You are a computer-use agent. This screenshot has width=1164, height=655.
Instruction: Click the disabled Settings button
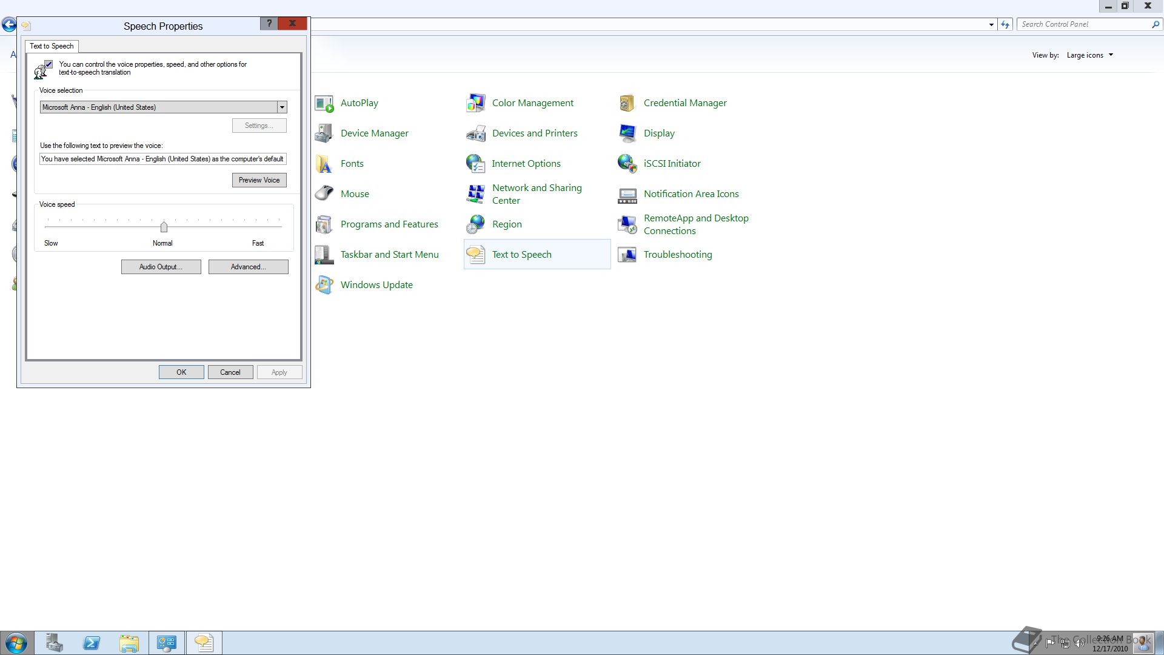tap(259, 126)
